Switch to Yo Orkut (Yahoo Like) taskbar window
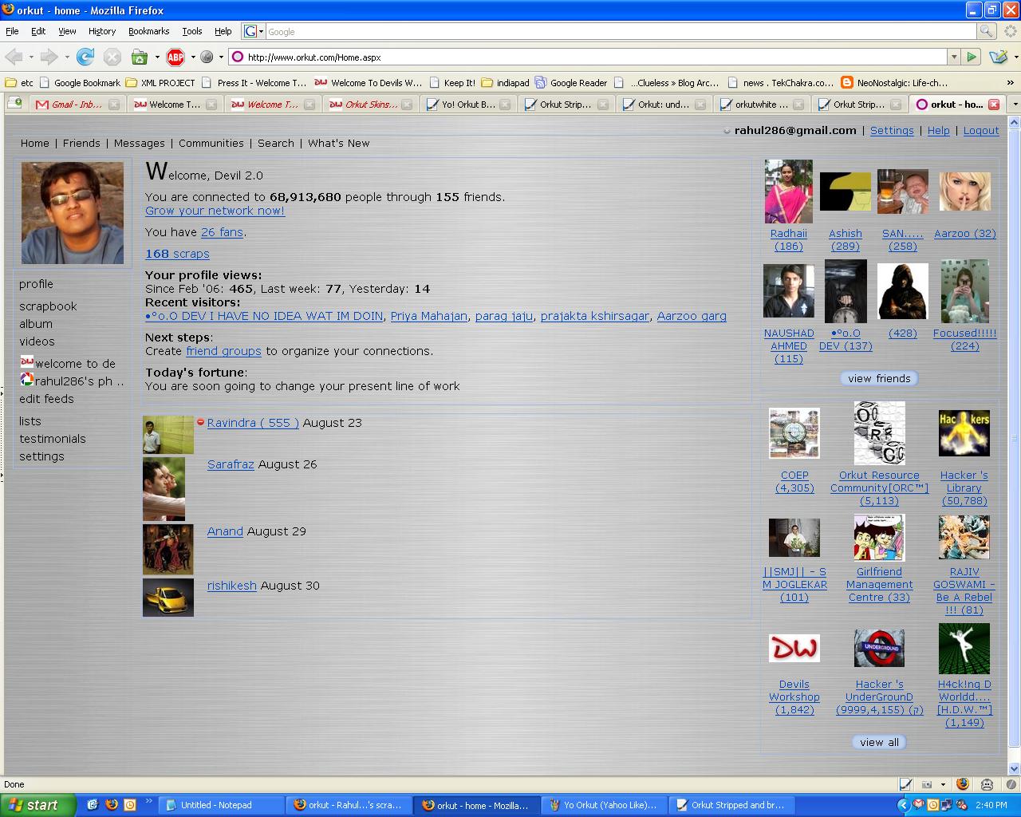 pos(605,805)
